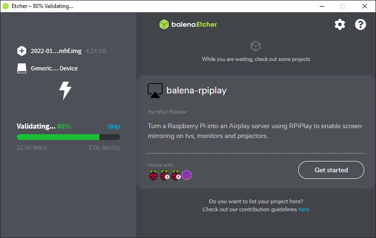Screen dimensions: 376x238
Task: Open the help question mark icon
Action: 361,24
